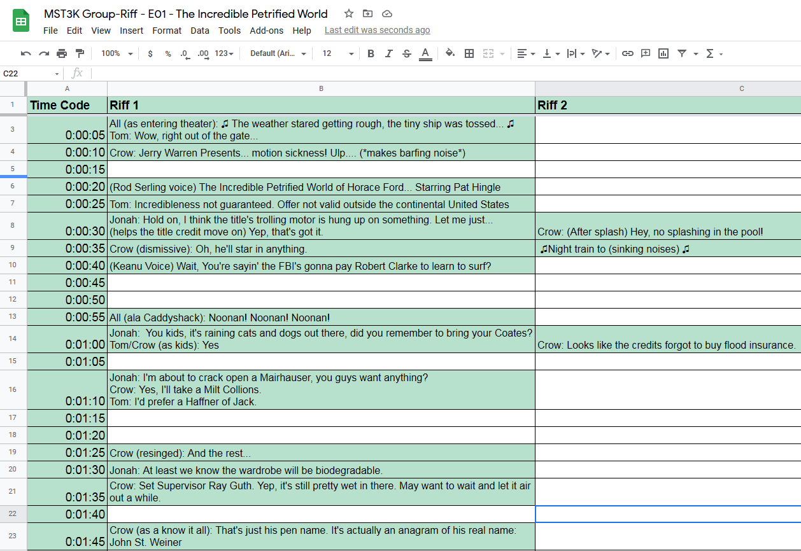
Task: Toggle italic formatting
Action: pyautogui.click(x=389, y=53)
